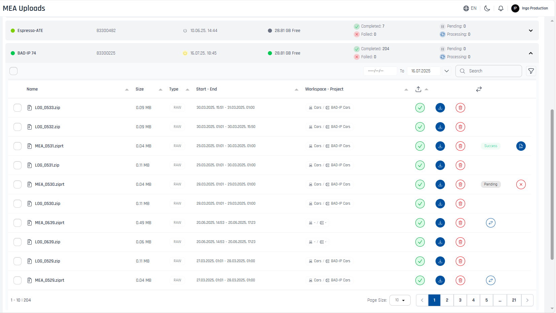Check the box for LOG_0531.zip

click(x=18, y=165)
